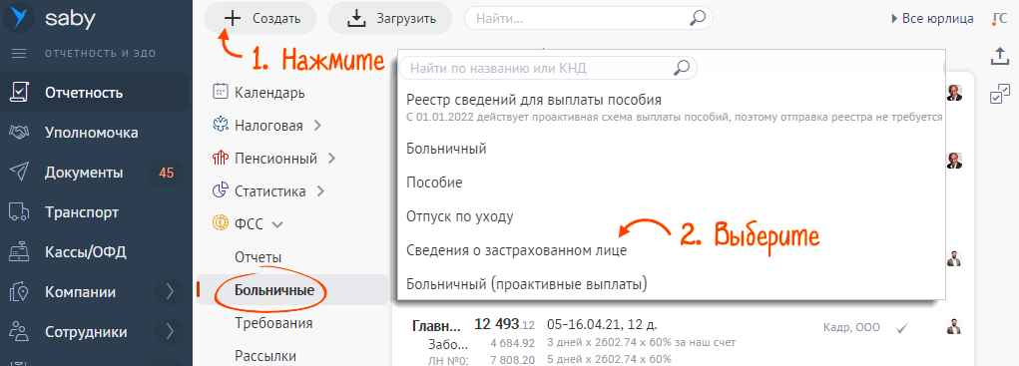1019x366 pixels.
Task: Collapse the ФСС section chevron
Action: tap(276, 224)
